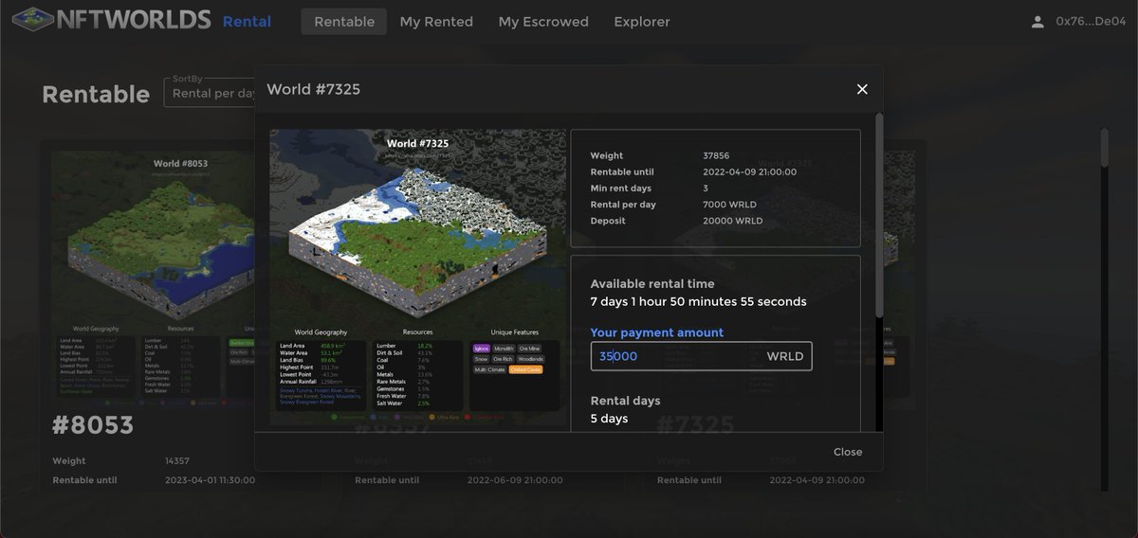The image size is (1138, 538).
Task: Click the "14357" weight on card #8053
Action: coord(178,461)
